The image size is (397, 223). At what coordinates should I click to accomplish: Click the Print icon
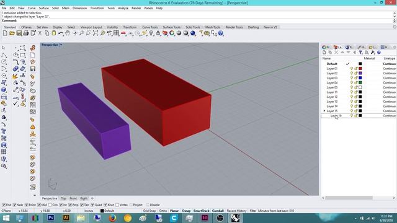pos(26,33)
